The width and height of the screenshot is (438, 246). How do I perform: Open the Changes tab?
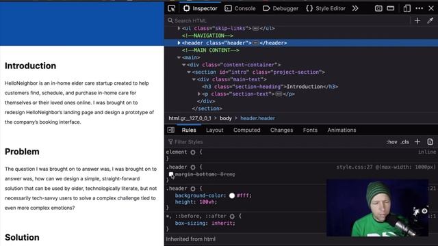point(281,130)
